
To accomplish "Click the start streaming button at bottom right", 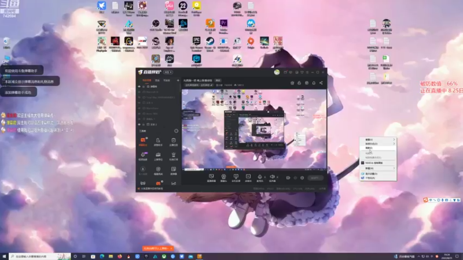I will pos(315,178).
